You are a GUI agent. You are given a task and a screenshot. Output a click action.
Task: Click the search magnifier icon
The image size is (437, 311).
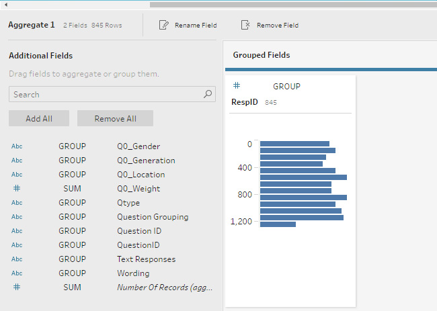pyautogui.click(x=208, y=95)
